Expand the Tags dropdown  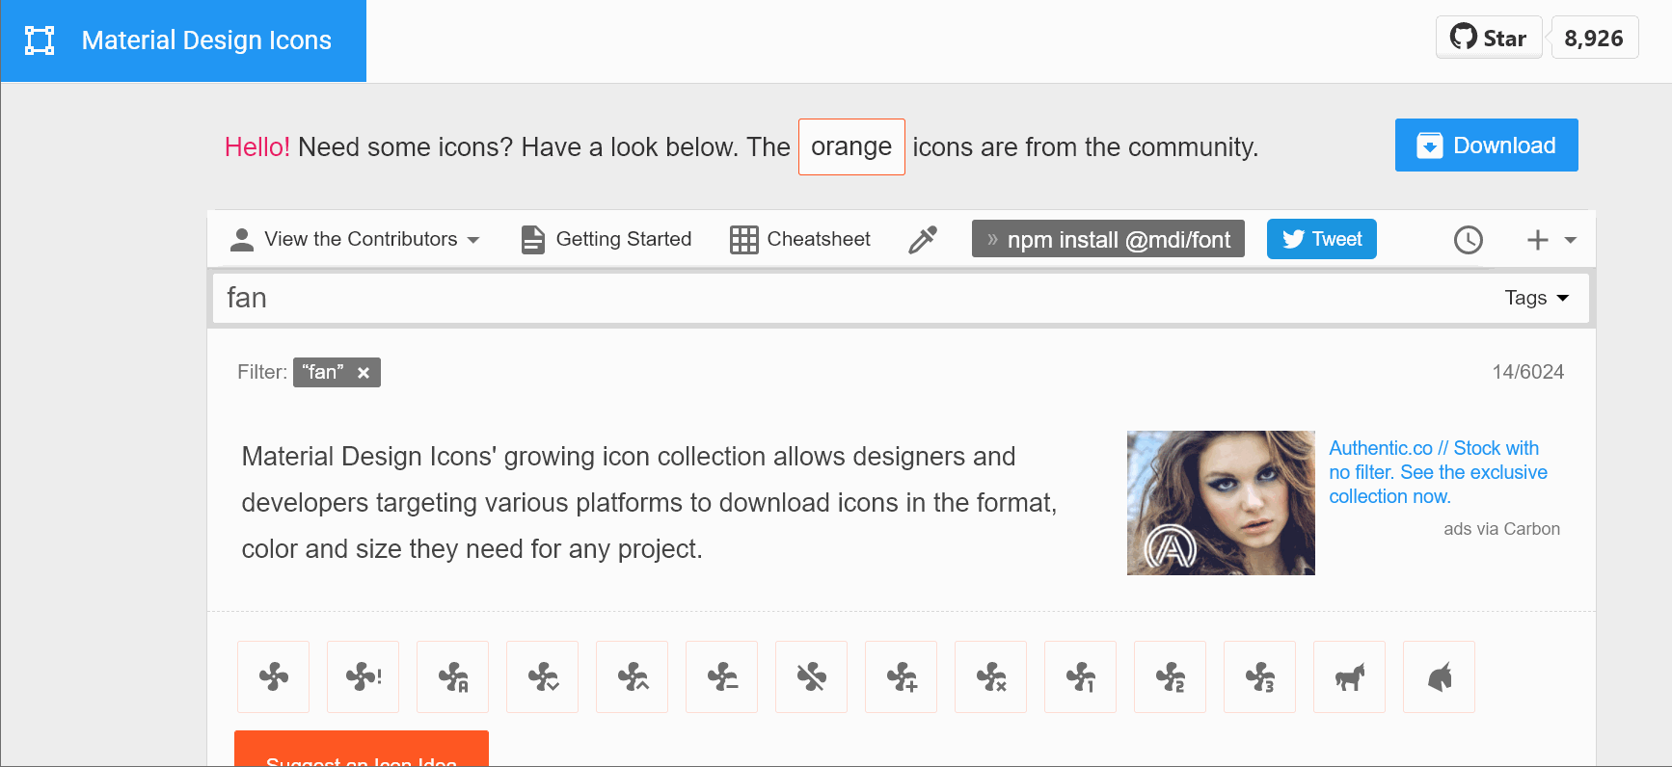click(1536, 298)
